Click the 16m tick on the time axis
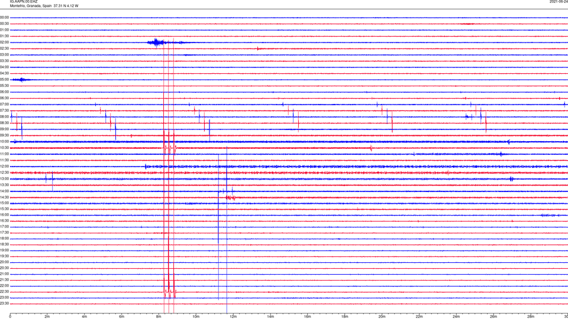The width and height of the screenshot is (568, 319). pyautogui.click(x=308, y=317)
